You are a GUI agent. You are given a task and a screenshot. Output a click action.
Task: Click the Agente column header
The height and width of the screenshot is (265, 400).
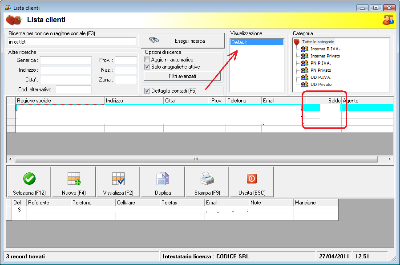pyautogui.click(x=368, y=101)
